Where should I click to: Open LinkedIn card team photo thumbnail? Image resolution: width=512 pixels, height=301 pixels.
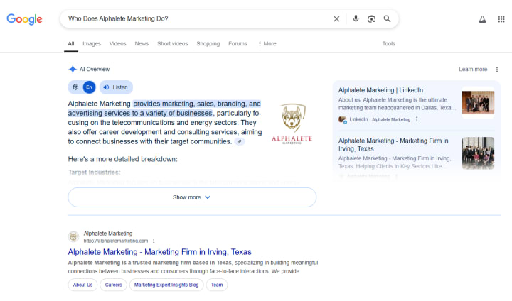tap(478, 102)
